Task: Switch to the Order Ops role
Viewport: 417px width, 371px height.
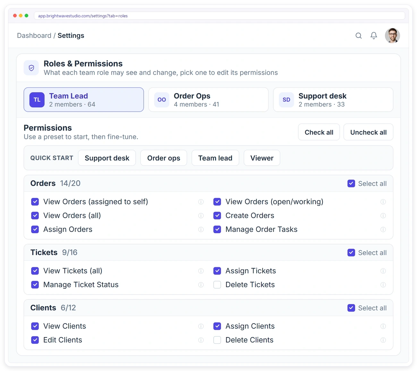Action: 208,100
